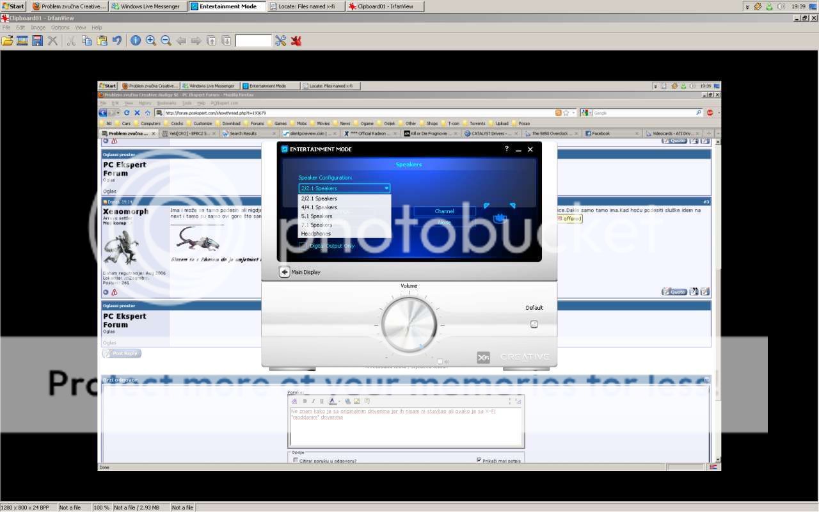Image resolution: width=819 pixels, height=512 pixels.
Task: Open the Image menu in IrfanView
Action: [x=38, y=28]
